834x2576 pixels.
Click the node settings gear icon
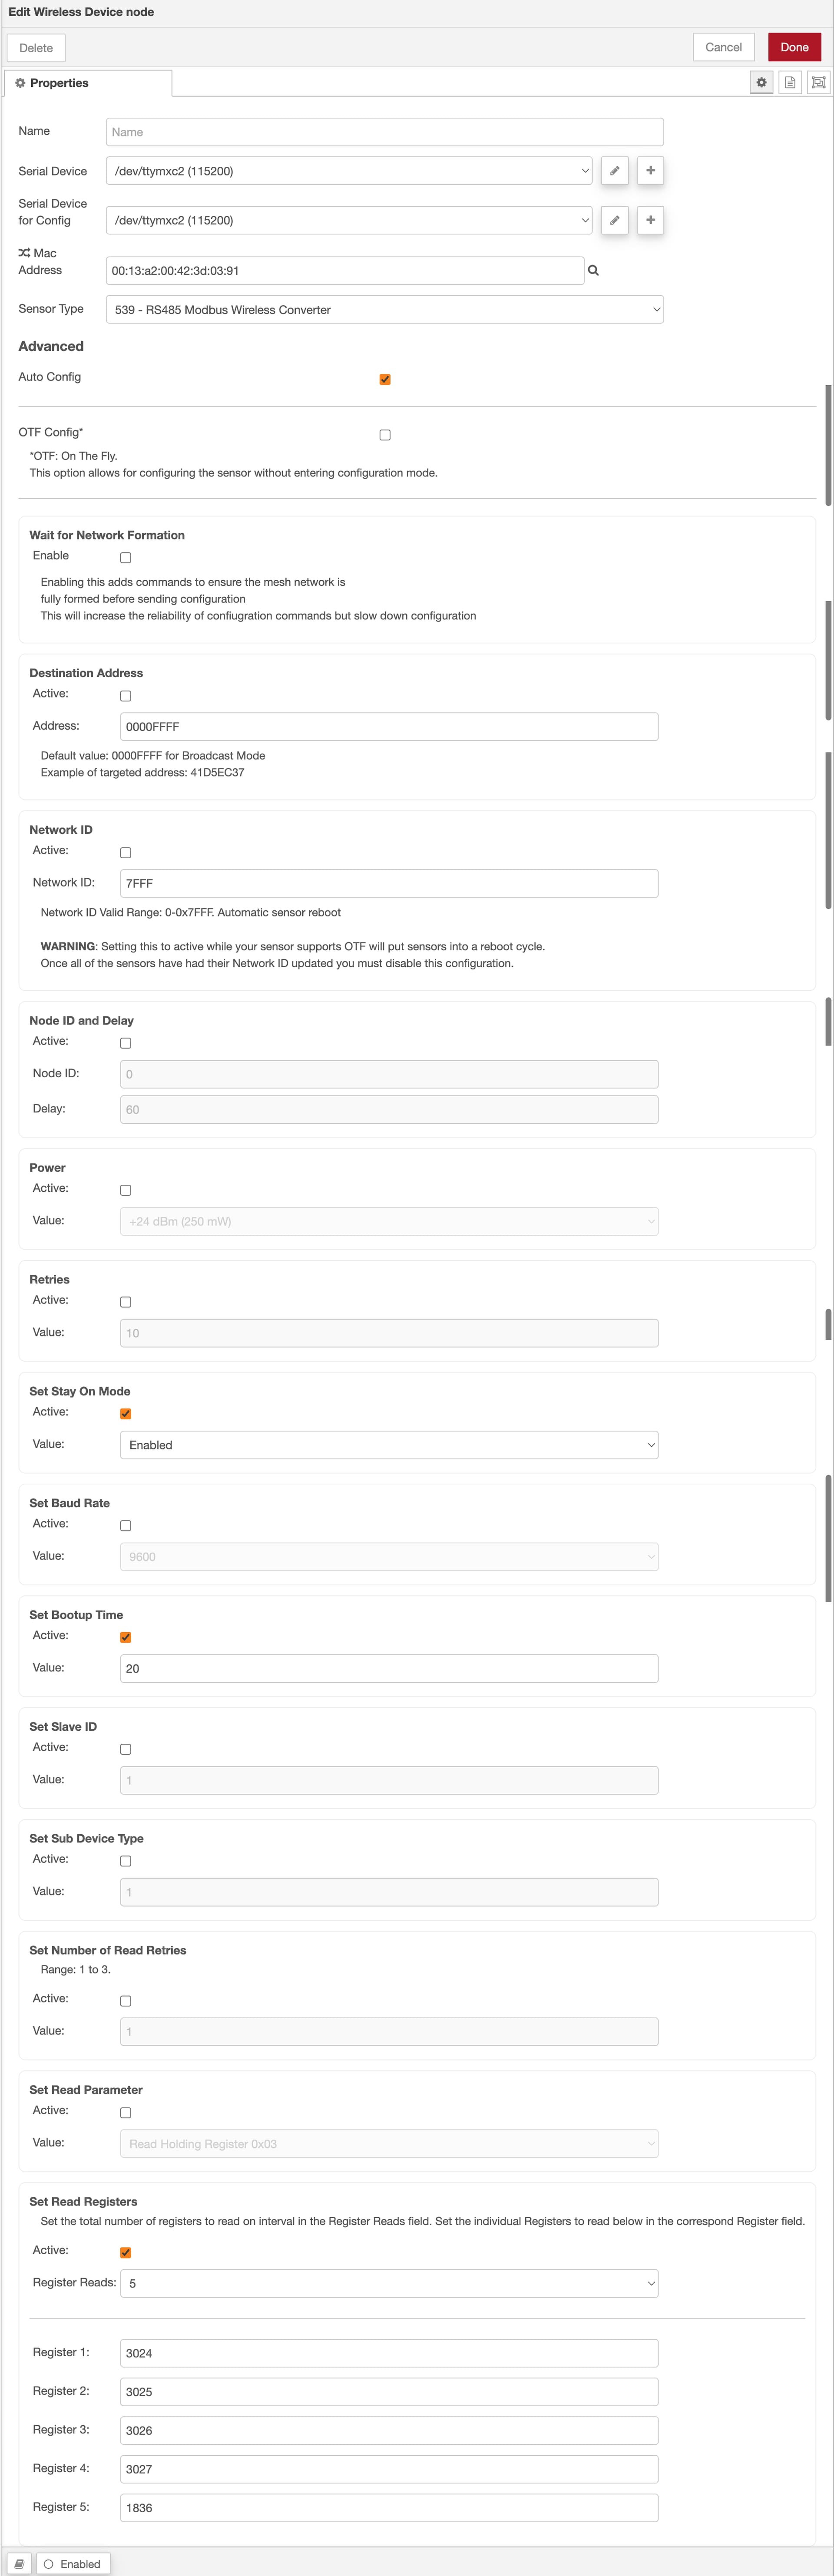point(761,83)
